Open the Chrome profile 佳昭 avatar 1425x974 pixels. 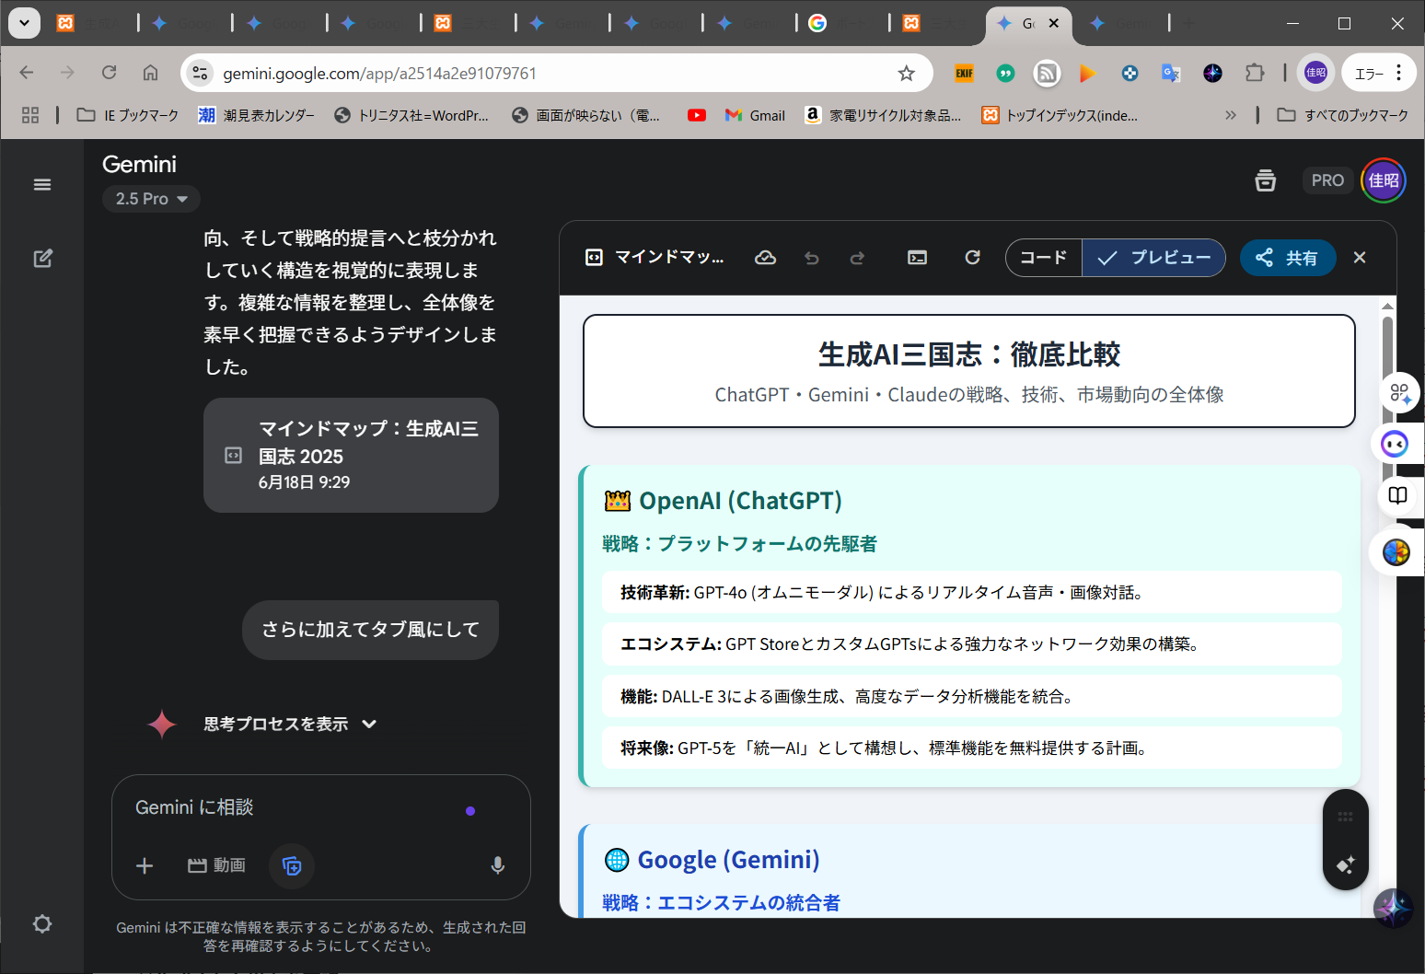pos(1316,74)
